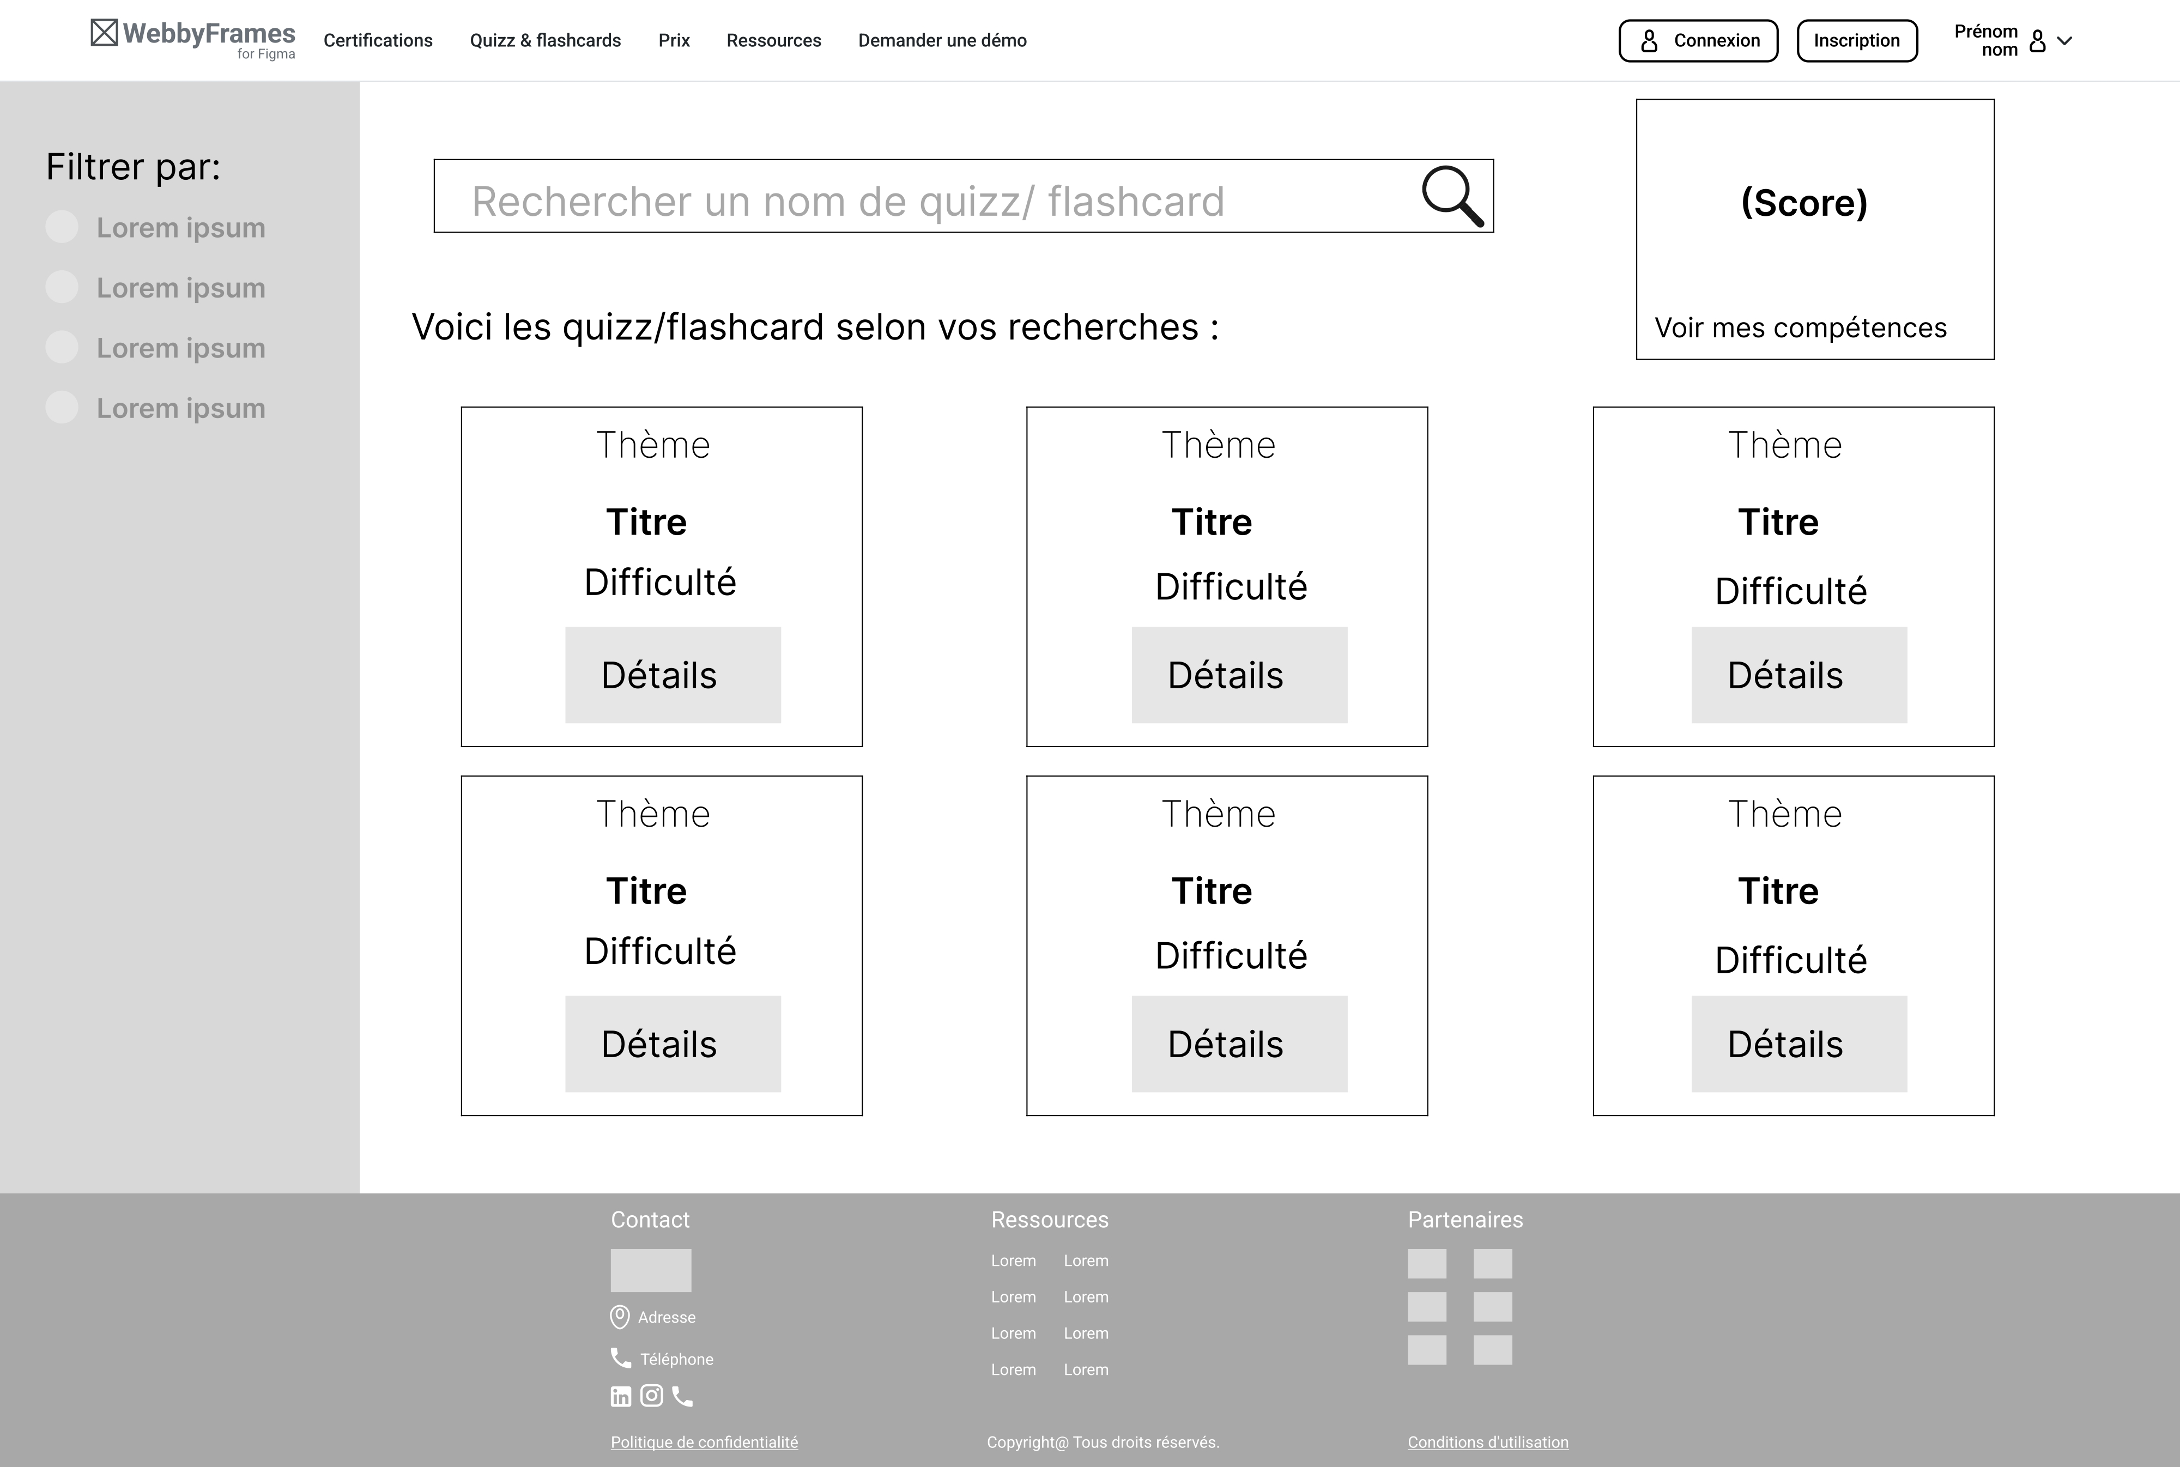Image resolution: width=2180 pixels, height=1467 pixels.
Task: Expand the Prénom nom account chevron
Action: click(x=2065, y=41)
